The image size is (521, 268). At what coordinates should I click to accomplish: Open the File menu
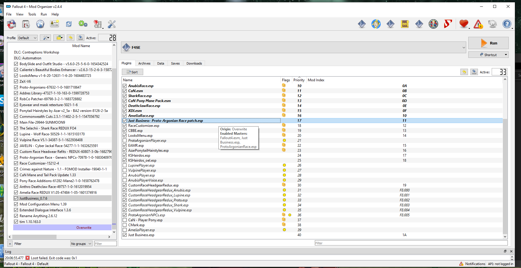coord(9,14)
